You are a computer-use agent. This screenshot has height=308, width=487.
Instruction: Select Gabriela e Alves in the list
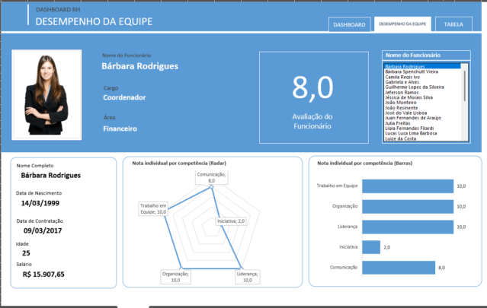[x=405, y=84]
